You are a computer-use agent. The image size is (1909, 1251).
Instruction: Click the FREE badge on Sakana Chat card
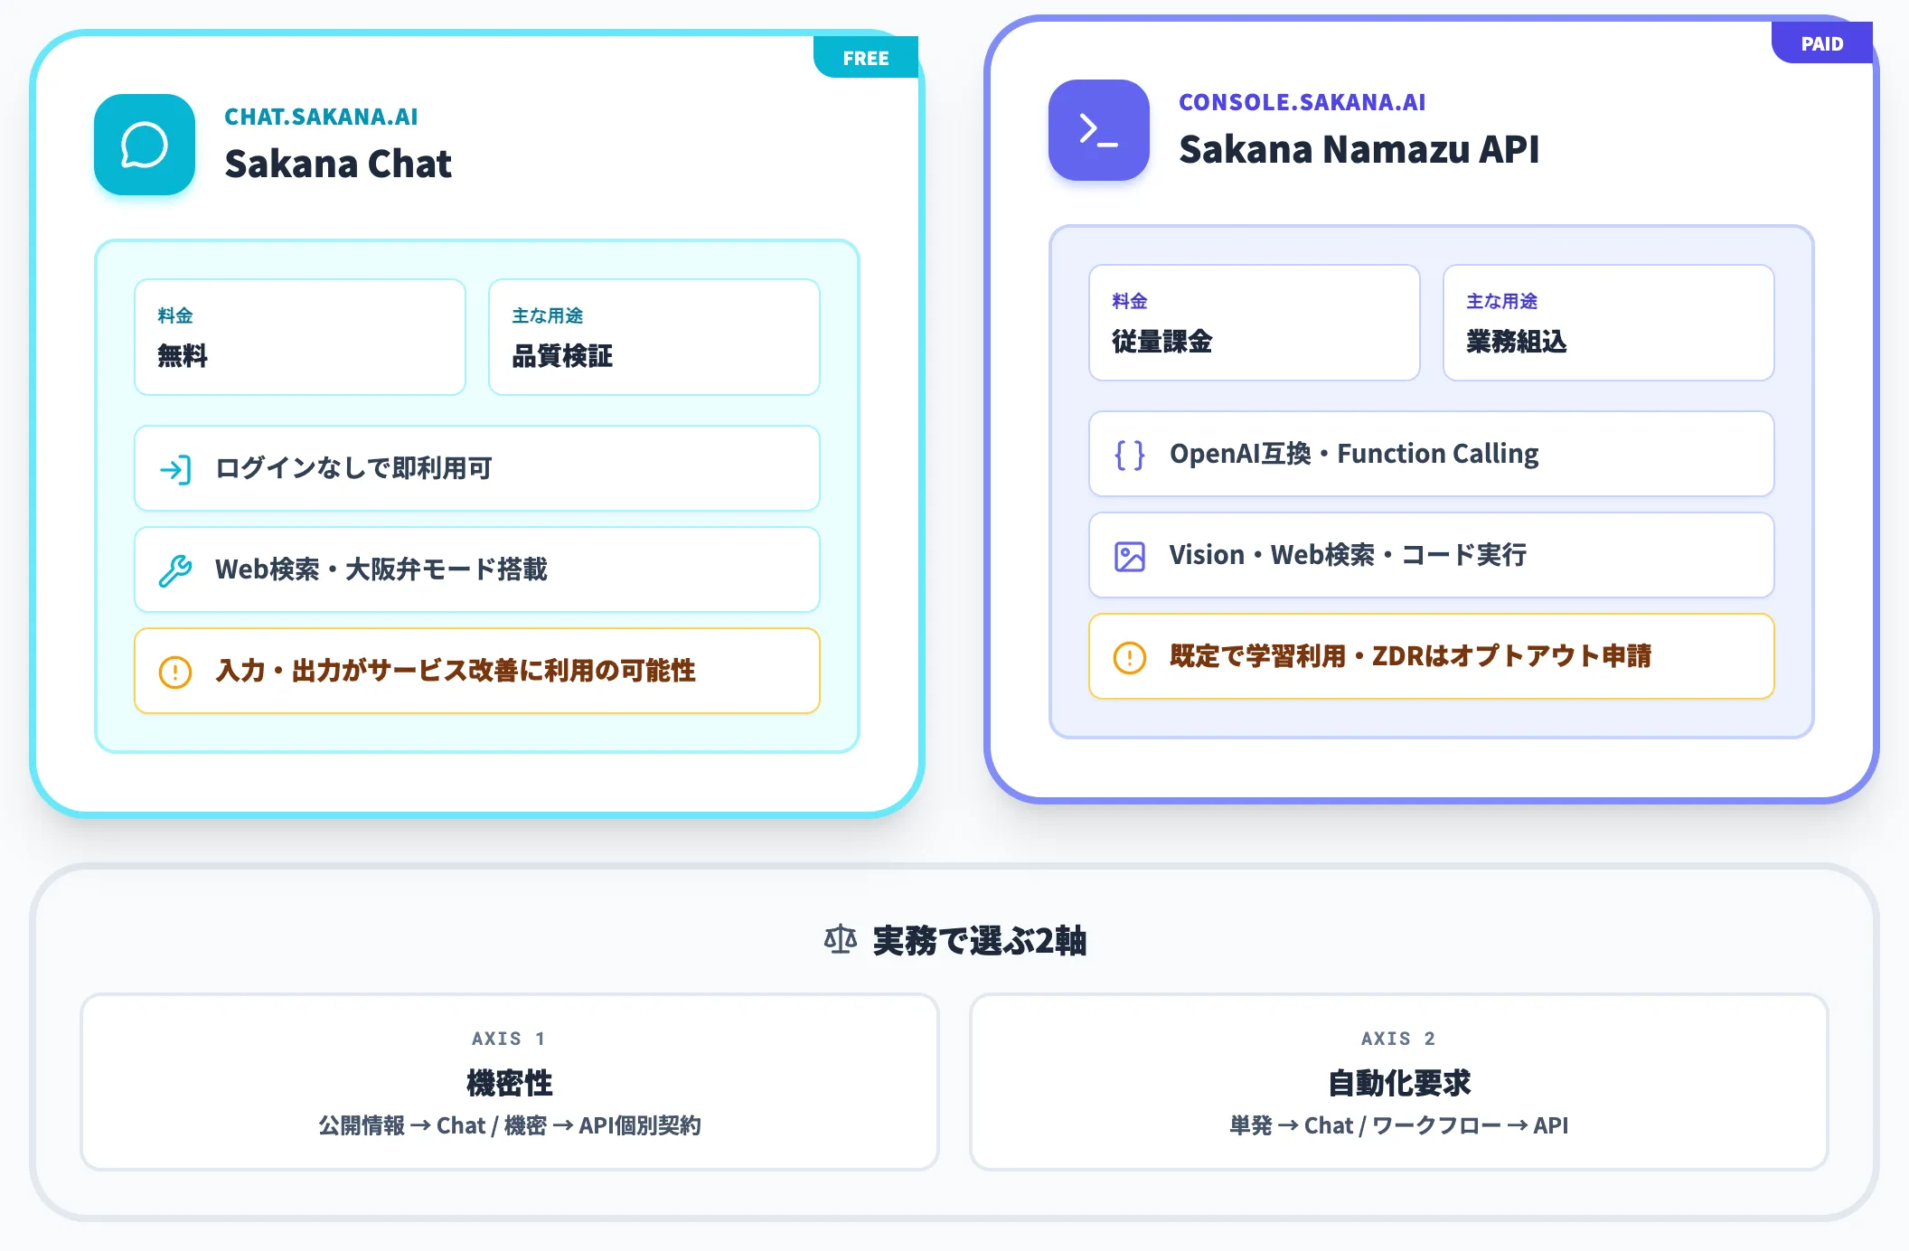pyautogui.click(x=866, y=58)
